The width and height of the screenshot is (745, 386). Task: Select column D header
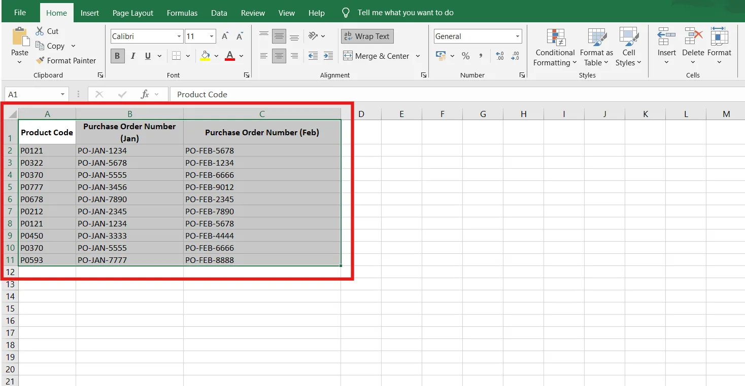pos(361,114)
